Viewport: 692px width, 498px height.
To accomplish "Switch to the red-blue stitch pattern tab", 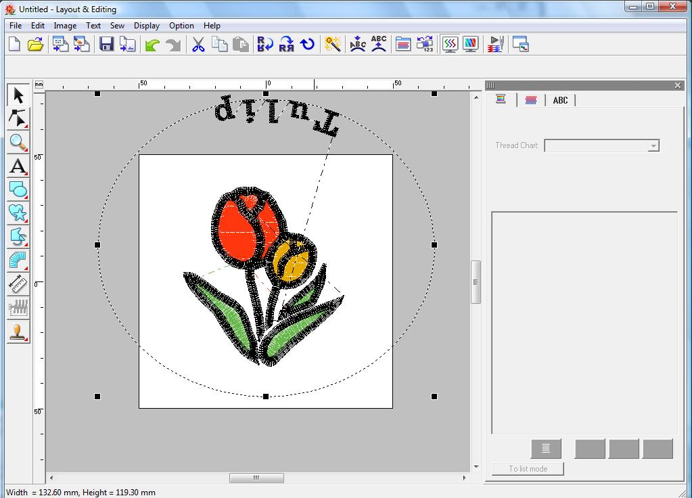I will pos(531,100).
